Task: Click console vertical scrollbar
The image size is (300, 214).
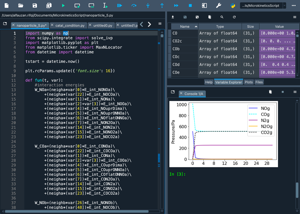Action: point(297,190)
